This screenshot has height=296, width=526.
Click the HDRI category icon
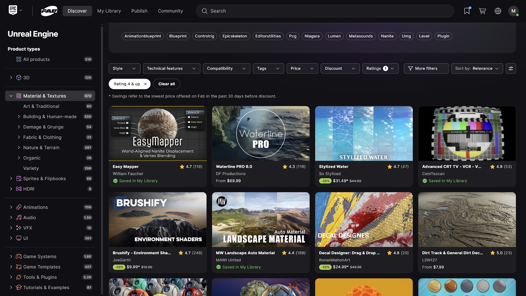[x=19, y=189]
